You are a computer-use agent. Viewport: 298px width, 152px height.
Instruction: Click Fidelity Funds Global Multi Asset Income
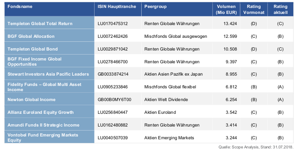coord(44,87)
